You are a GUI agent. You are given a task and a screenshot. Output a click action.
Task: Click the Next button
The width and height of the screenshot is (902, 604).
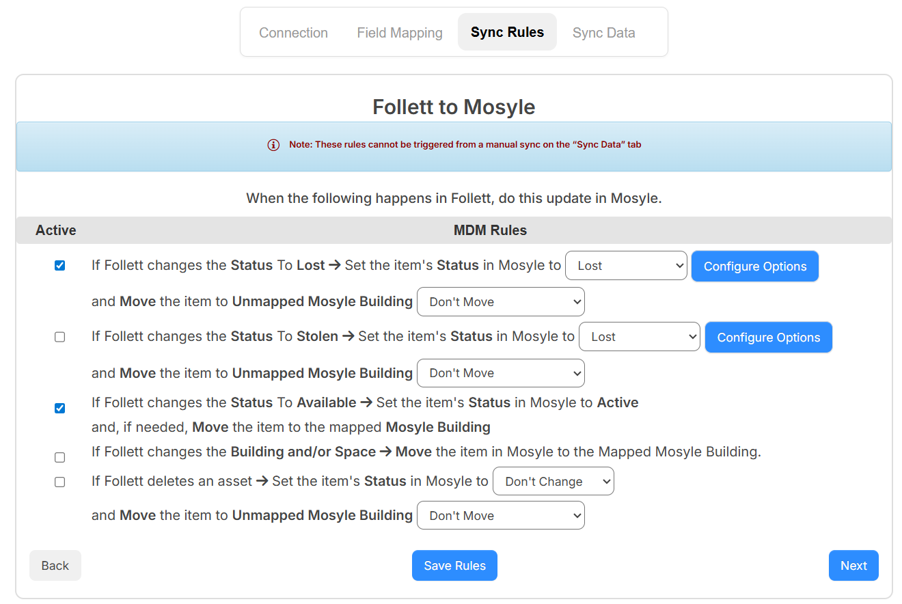[x=853, y=565]
